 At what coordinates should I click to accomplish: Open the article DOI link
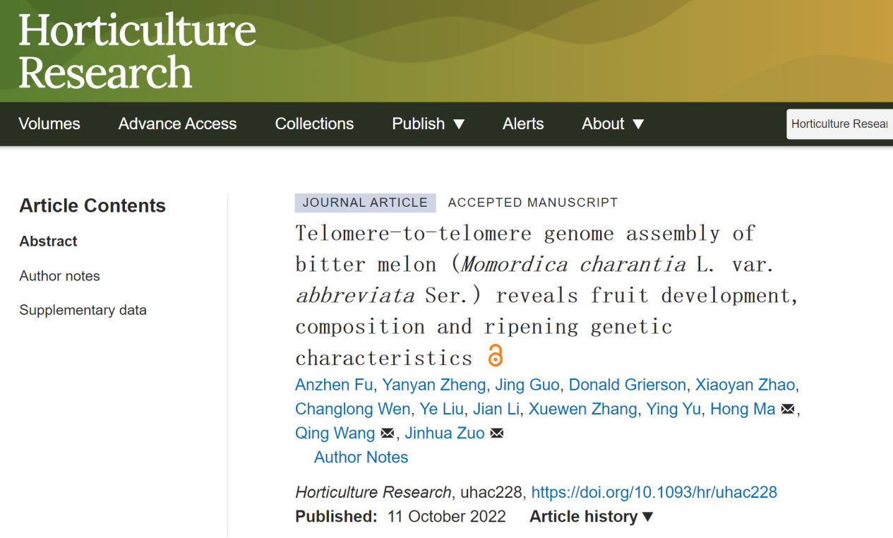[654, 492]
